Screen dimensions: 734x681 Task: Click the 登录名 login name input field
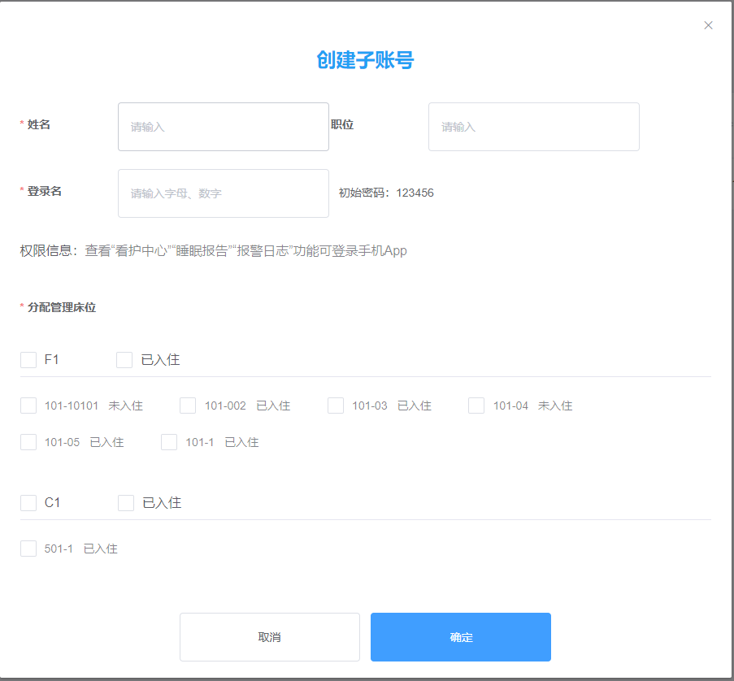click(223, 193)
